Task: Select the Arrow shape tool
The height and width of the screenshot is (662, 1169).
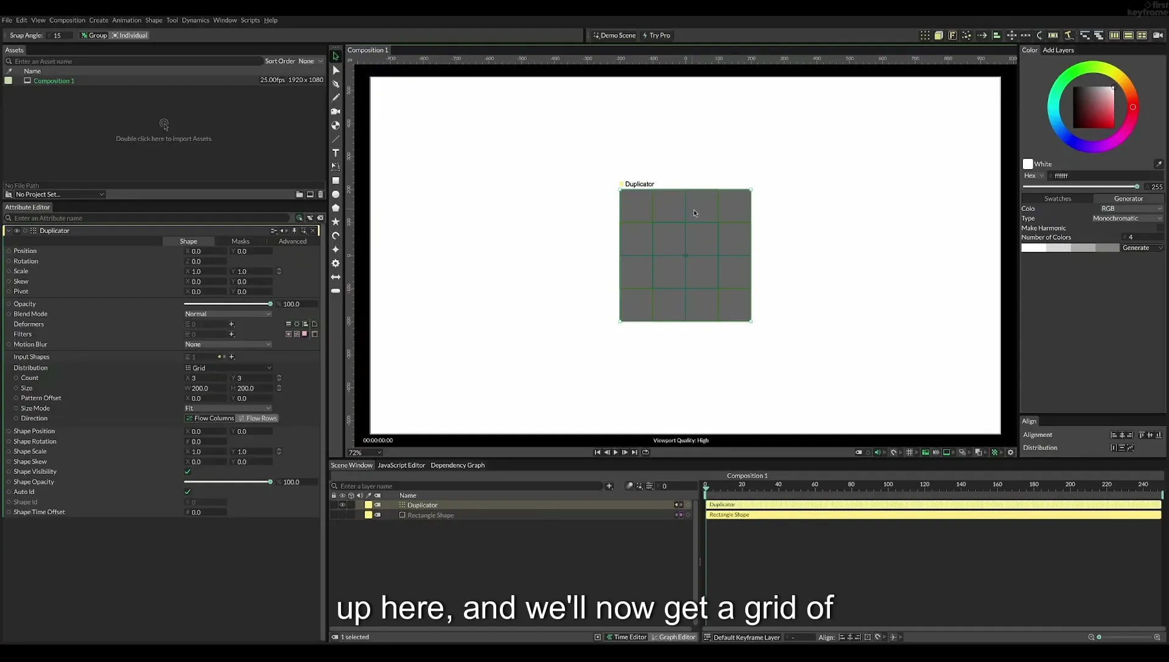Action: point(335,277)
